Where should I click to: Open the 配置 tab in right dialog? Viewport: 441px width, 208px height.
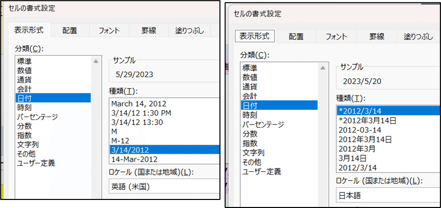point(297,37)
